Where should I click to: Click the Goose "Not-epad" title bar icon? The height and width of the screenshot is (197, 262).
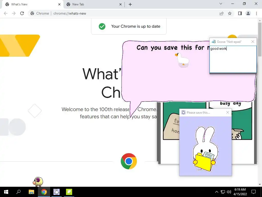point(213,42)
